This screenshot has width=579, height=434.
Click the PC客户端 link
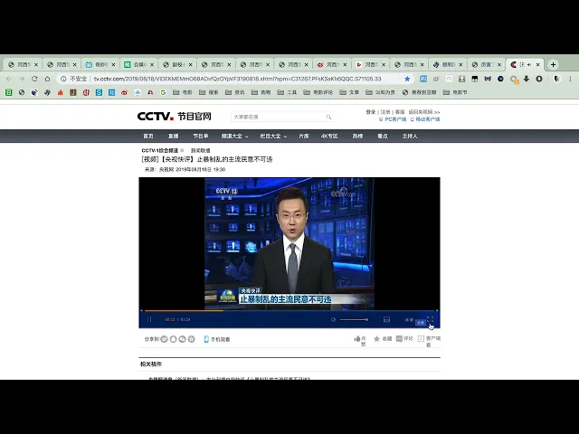pyautogui.click(x=393, y=119)
